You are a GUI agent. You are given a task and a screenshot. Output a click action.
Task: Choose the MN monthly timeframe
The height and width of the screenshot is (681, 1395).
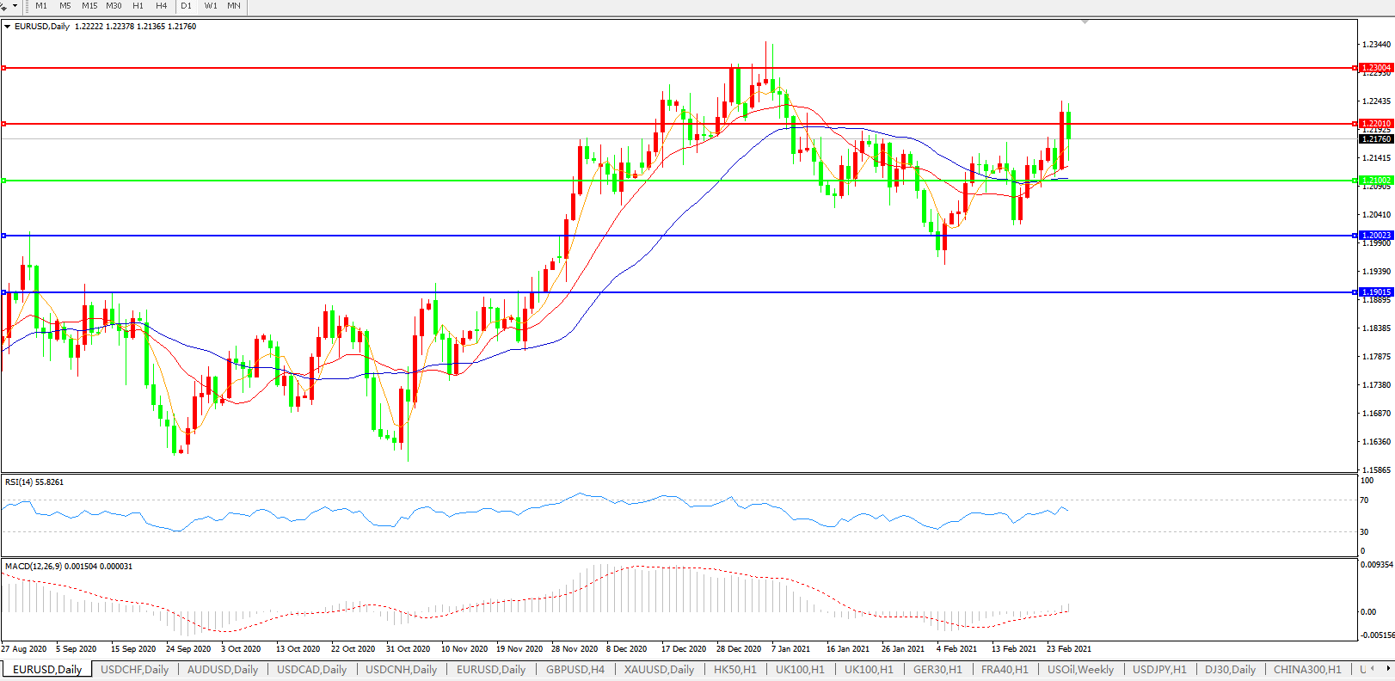(x=234, y=6)
